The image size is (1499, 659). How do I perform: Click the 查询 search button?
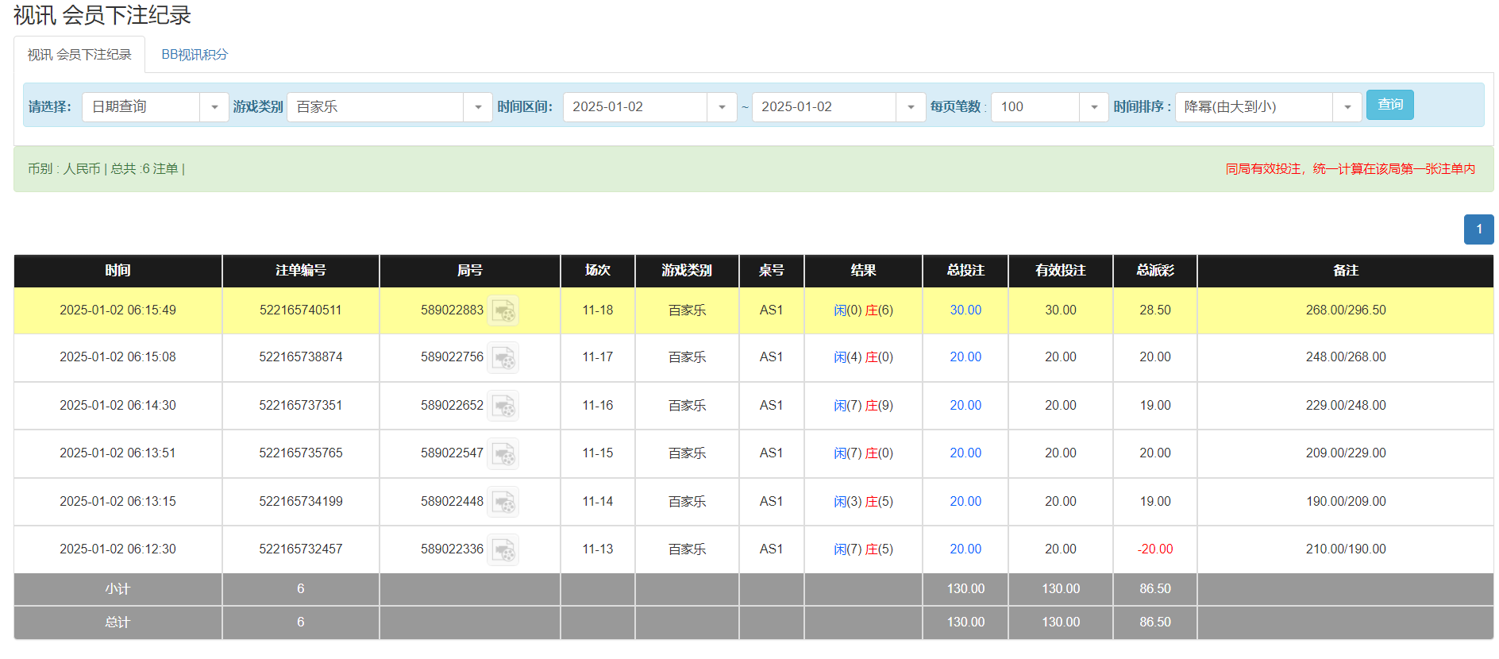pos(1389,105)
